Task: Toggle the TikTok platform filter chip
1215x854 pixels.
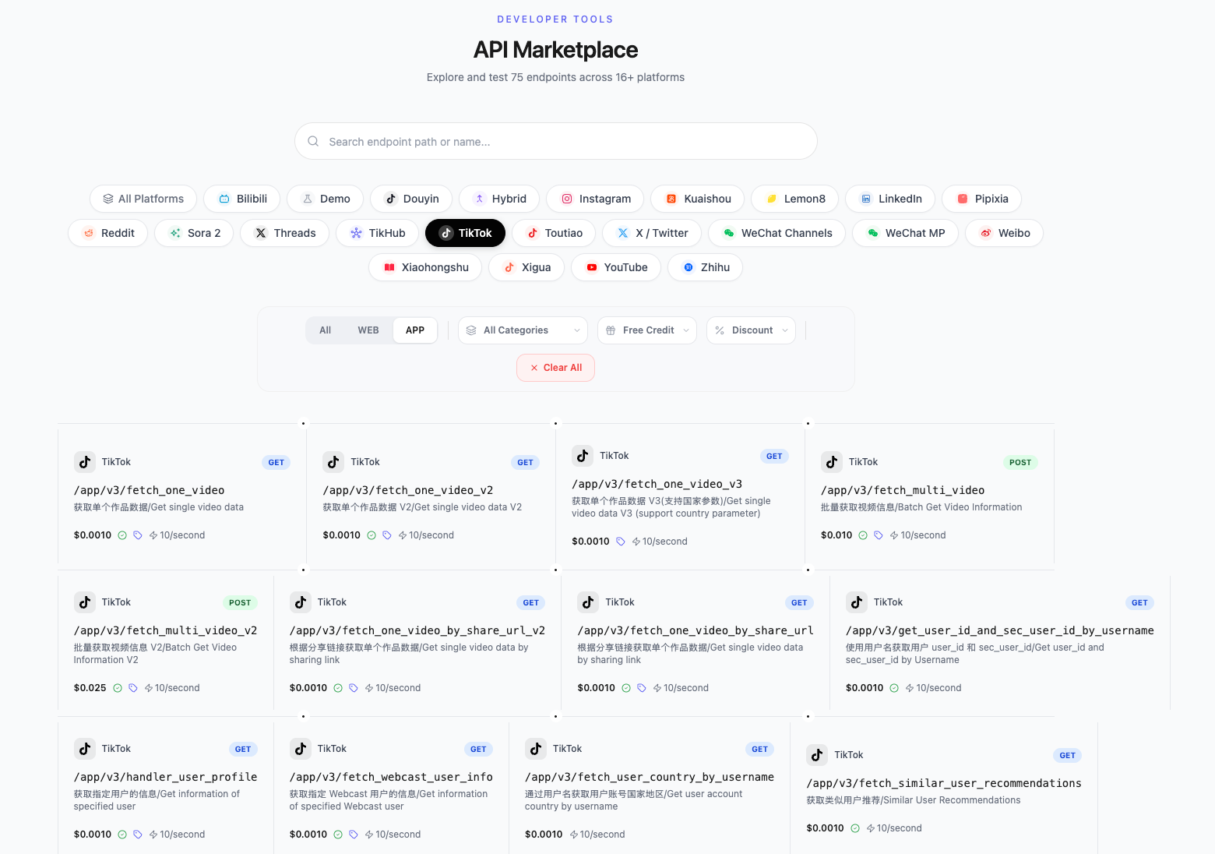Action: [x=465, y=233]
